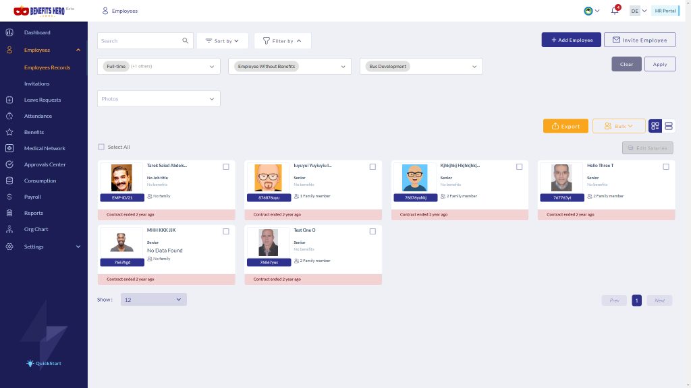Screen dimensions: 691x388
Task: Click the Add Employee button
Action: pos(571,40)
